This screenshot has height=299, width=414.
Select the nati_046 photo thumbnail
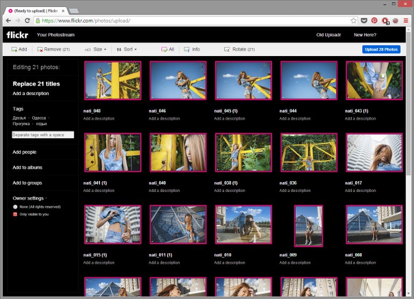pyautogui.click(x=178, y=80)
